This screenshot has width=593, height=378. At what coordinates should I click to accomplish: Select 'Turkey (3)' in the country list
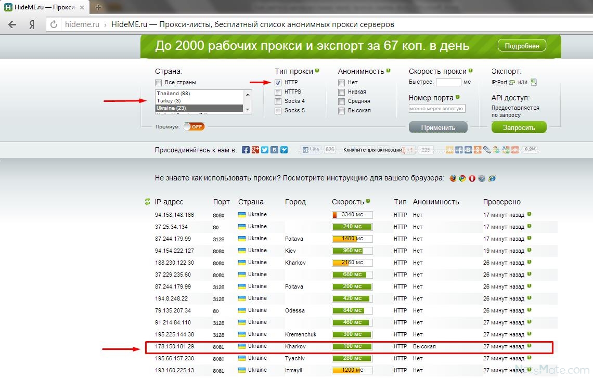199,100
